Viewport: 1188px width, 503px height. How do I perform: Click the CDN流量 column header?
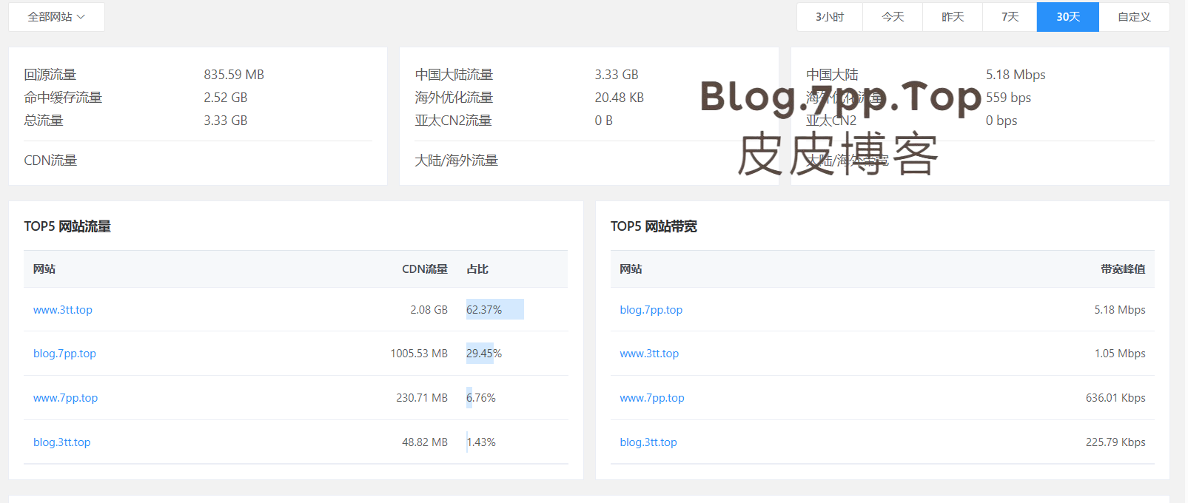click(425, 269)
